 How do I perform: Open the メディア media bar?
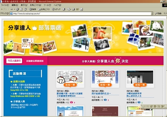coord(56,9)
